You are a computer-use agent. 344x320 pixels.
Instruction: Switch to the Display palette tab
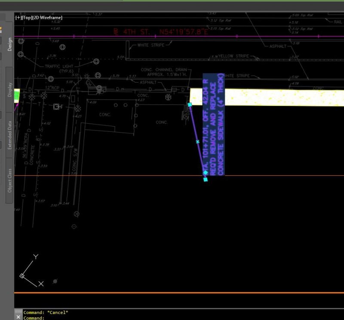[x=9, y=89]
